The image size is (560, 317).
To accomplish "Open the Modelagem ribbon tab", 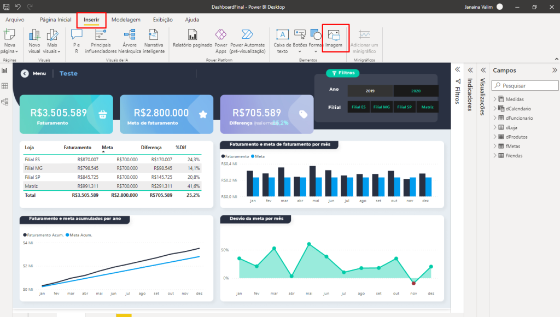I will click(126, 20).
